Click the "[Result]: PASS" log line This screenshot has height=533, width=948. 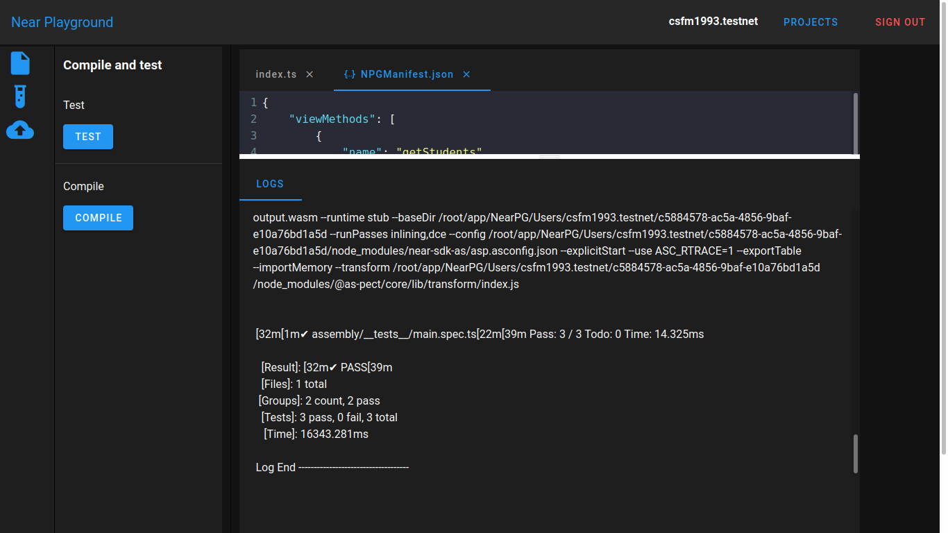[x=327, y=368]
